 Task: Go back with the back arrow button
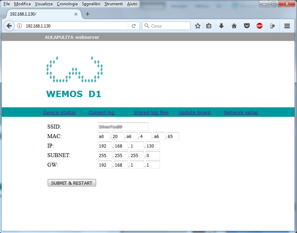(9, 26)
